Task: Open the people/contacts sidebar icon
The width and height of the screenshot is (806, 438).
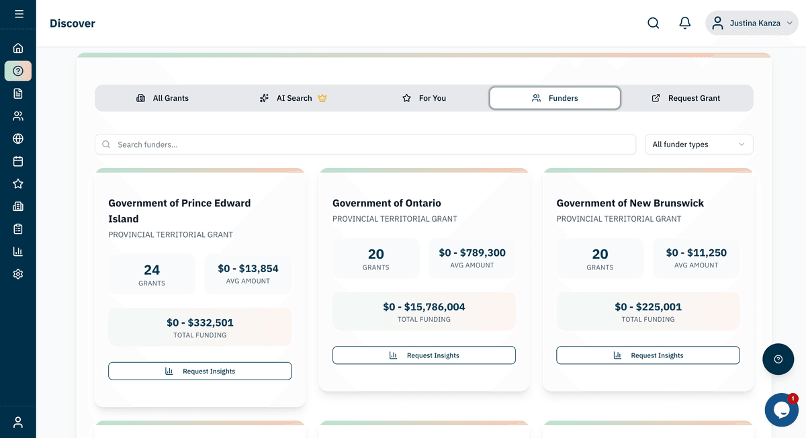Action: 17,116
